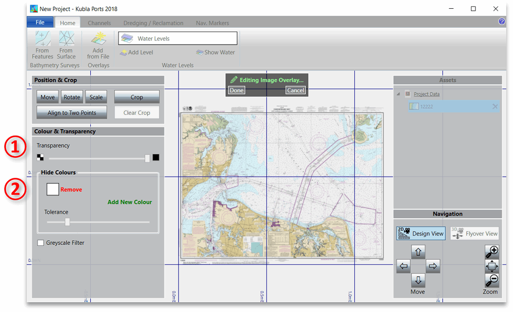Viewport: 513px width, 312px height.
Task: Click Add New Colour
Action: (130, 202)
